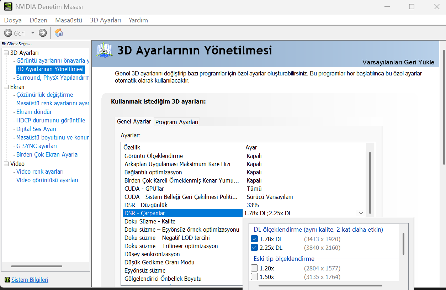Click Varsayılanları Geri Yükle
Viewport: 446px width, 290px height.
[398, 62]
